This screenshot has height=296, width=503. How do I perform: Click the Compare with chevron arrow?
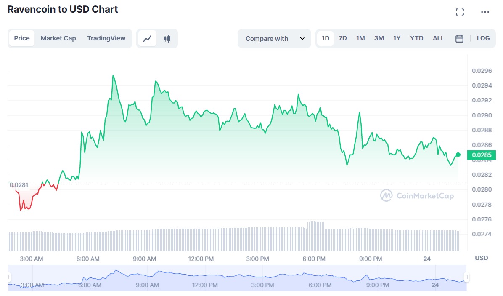point(302,38)
